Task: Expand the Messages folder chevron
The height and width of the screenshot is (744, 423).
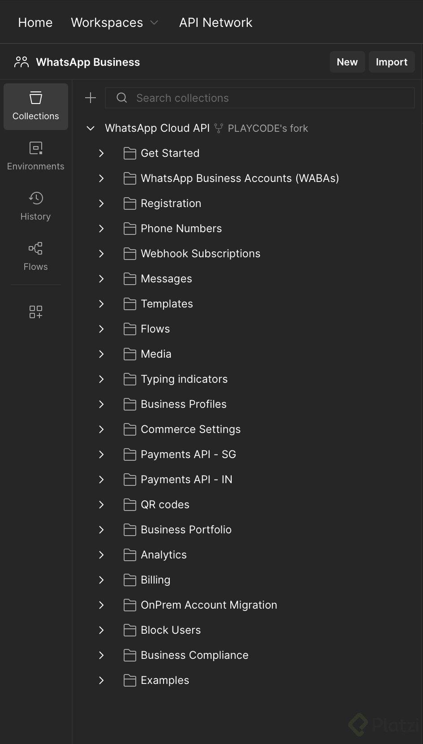Action: coord(101,279)
